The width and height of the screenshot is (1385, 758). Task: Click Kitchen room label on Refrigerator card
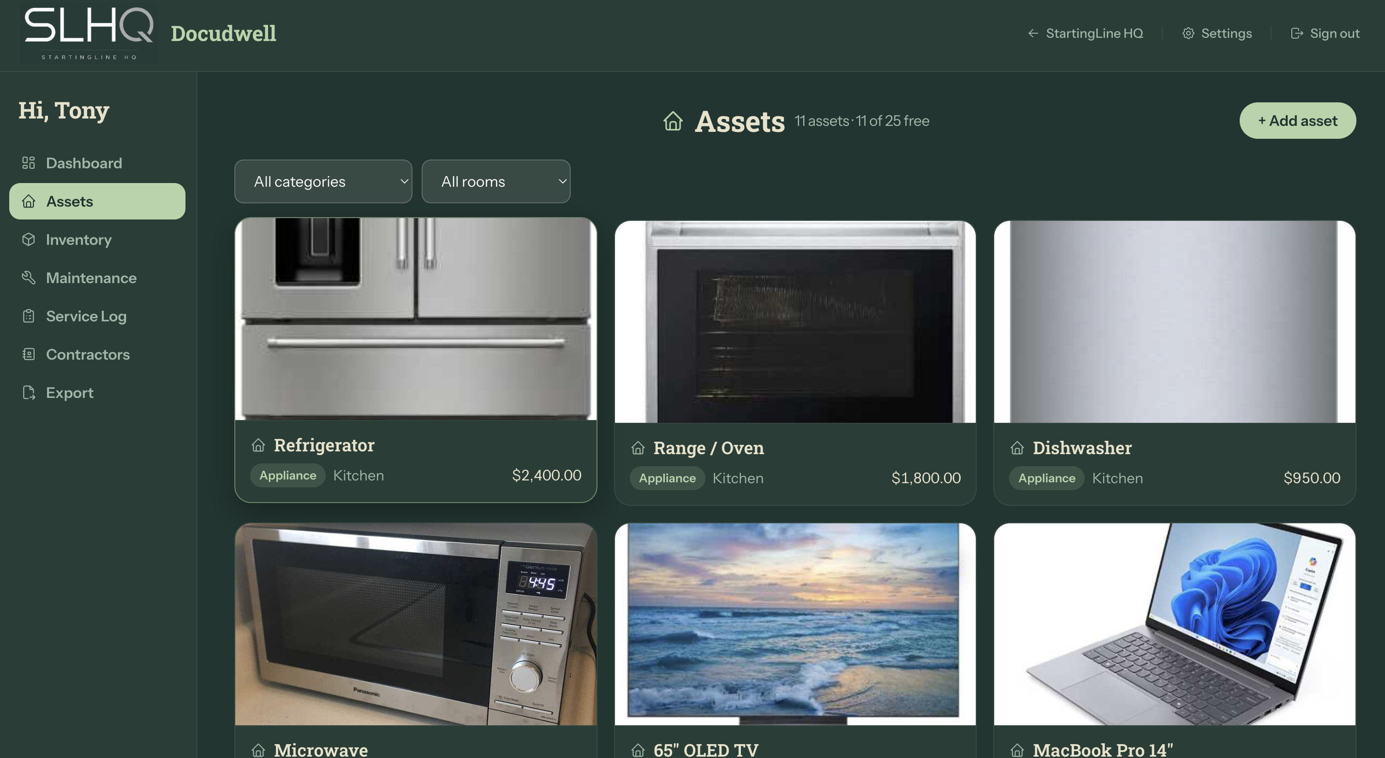pos(358,475)
